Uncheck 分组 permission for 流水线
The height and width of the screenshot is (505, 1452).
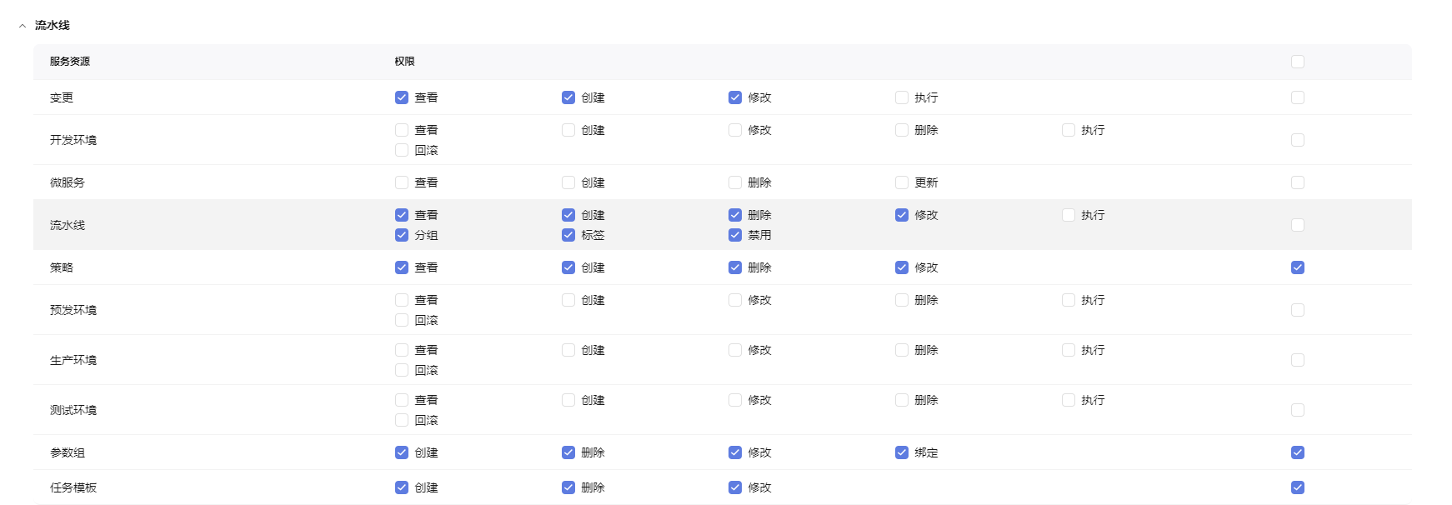(x=402, y=235)
